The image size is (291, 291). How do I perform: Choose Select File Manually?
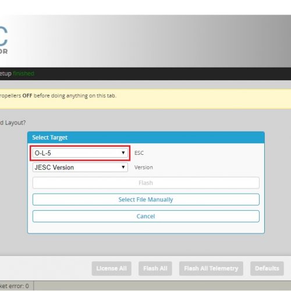point(146,200)
